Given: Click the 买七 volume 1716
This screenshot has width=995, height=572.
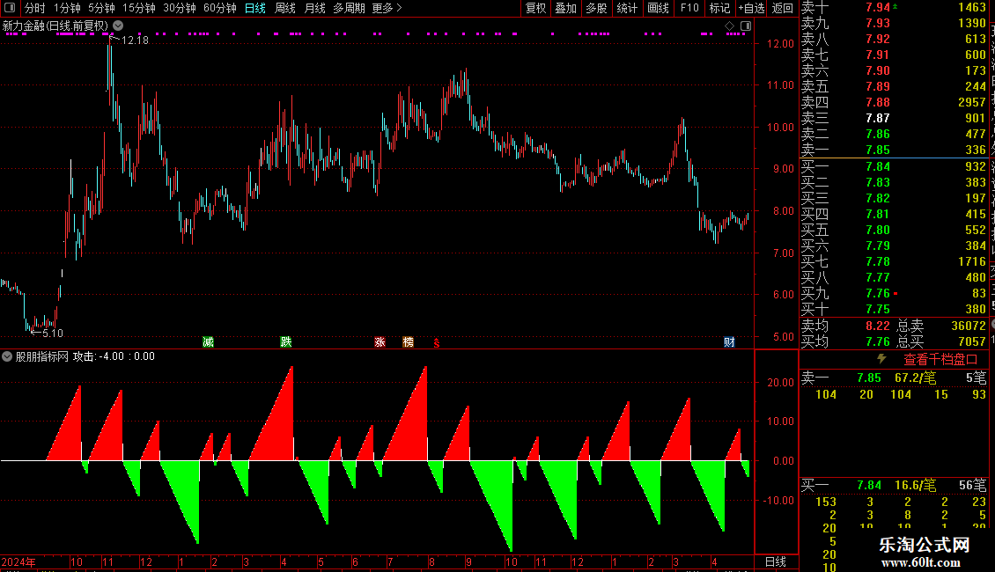Looking at the screenshot, I should point(972,261).
